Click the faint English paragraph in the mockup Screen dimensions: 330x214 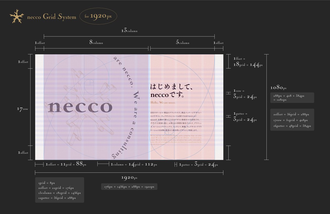(176, 140)
